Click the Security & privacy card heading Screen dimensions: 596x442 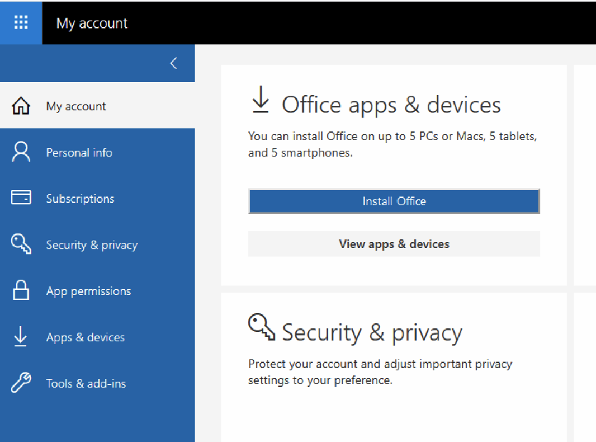click(x=372, y=333)
